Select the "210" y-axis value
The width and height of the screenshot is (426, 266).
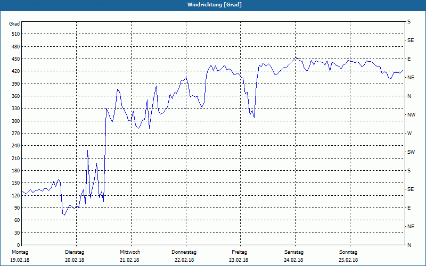tap(16, 158)
